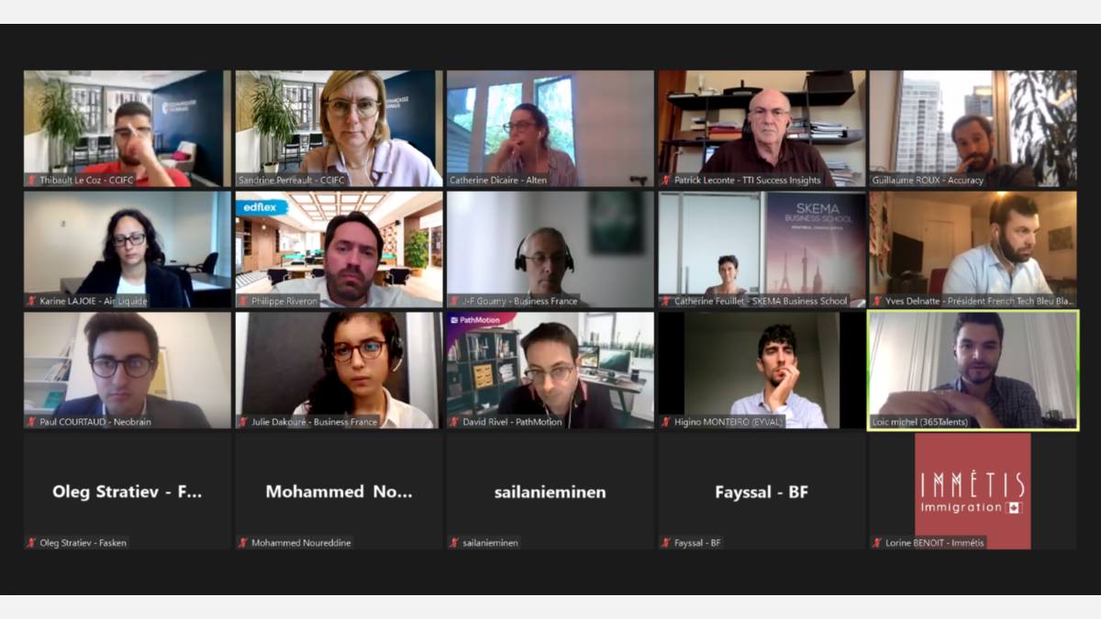The image size is (1101, 619).
Task: Select Julie Dakouré - Business France video
Action: 339,370
